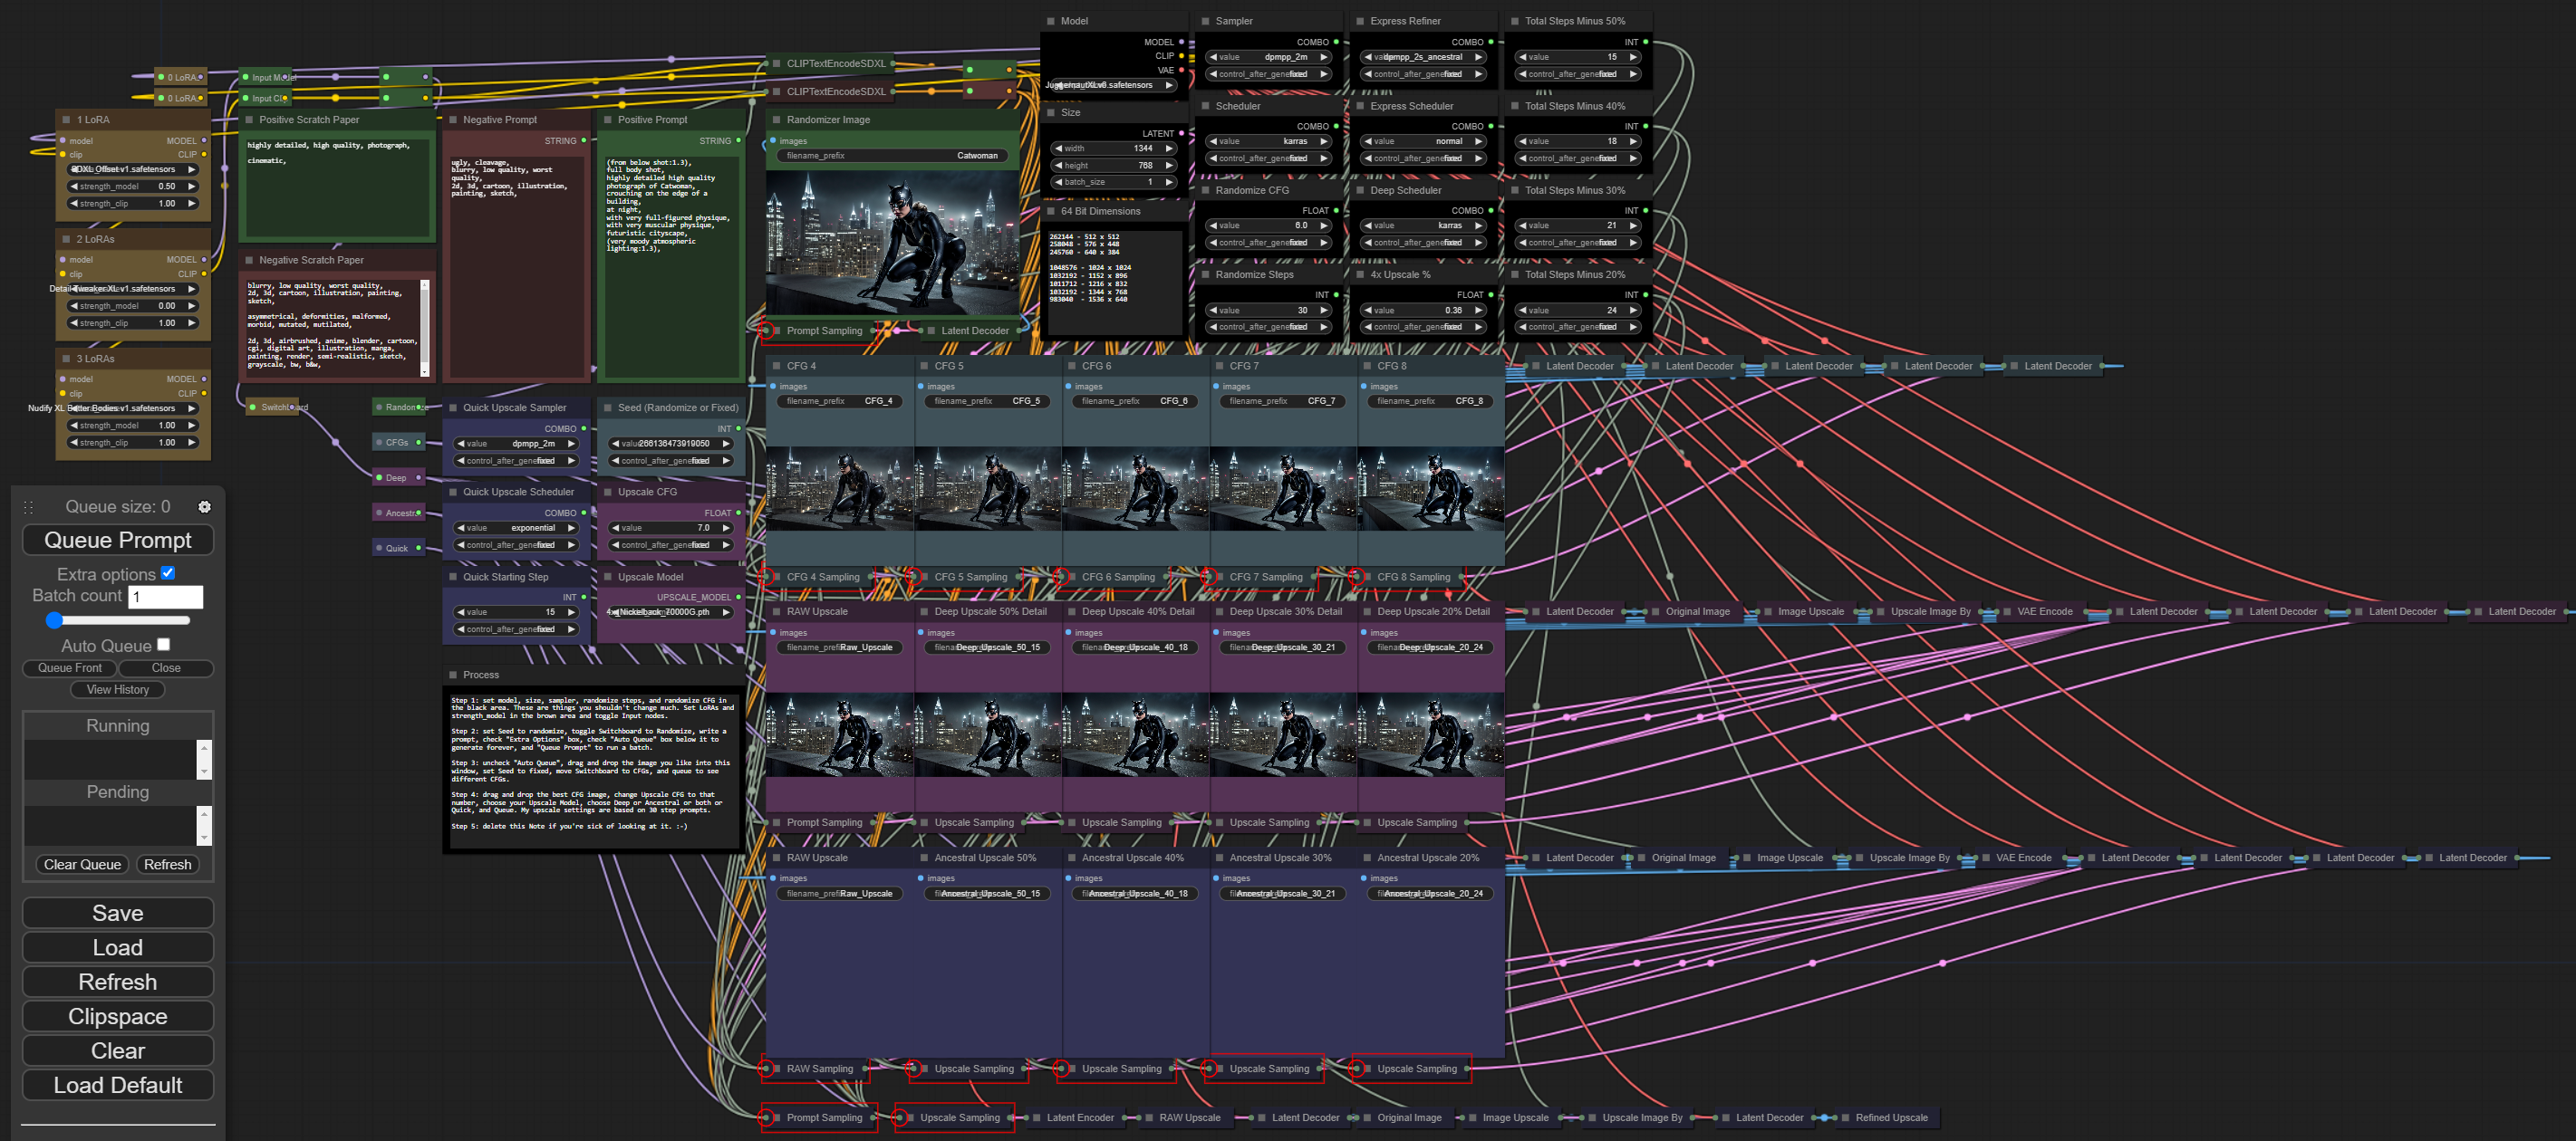Click the Batch count number field

point(166,598)
